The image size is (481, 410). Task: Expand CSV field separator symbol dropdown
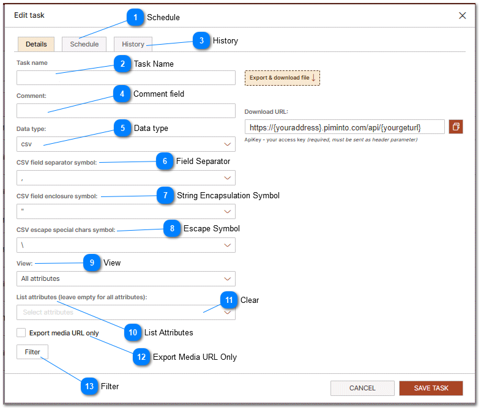[125, 178]
